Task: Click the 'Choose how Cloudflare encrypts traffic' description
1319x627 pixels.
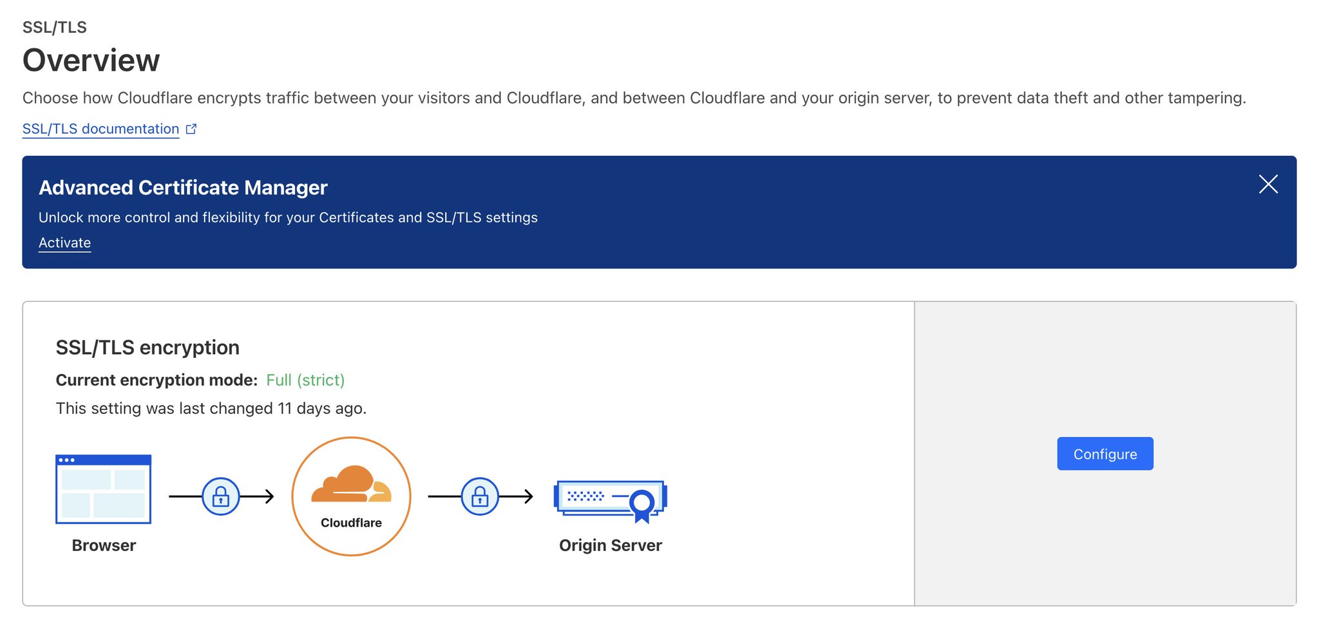Action: 634,98
